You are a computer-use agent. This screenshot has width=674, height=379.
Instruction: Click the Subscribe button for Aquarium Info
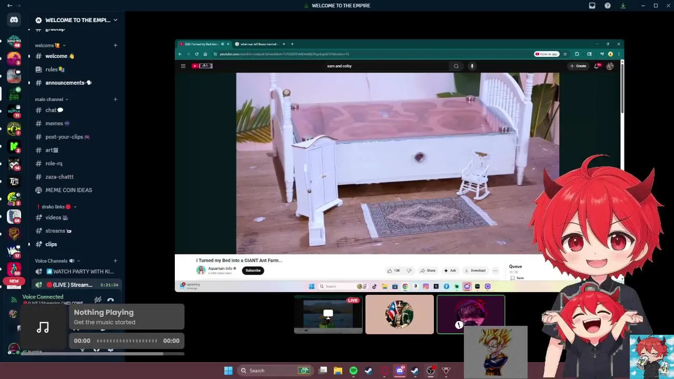[253, 271]
